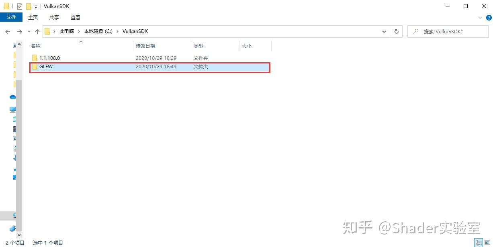493x247 pixels.
Task: Expand the chevron before 此电脑 breadcrumb
Action: (54, 31)
